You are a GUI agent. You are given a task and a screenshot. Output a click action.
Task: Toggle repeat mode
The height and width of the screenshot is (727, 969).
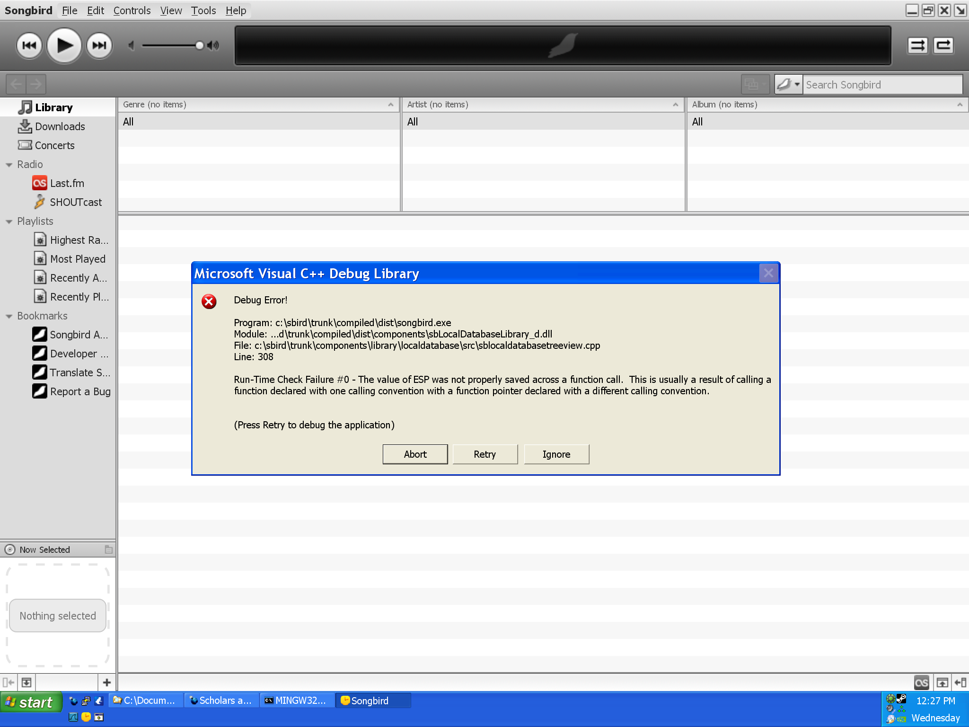coord(943,45)
